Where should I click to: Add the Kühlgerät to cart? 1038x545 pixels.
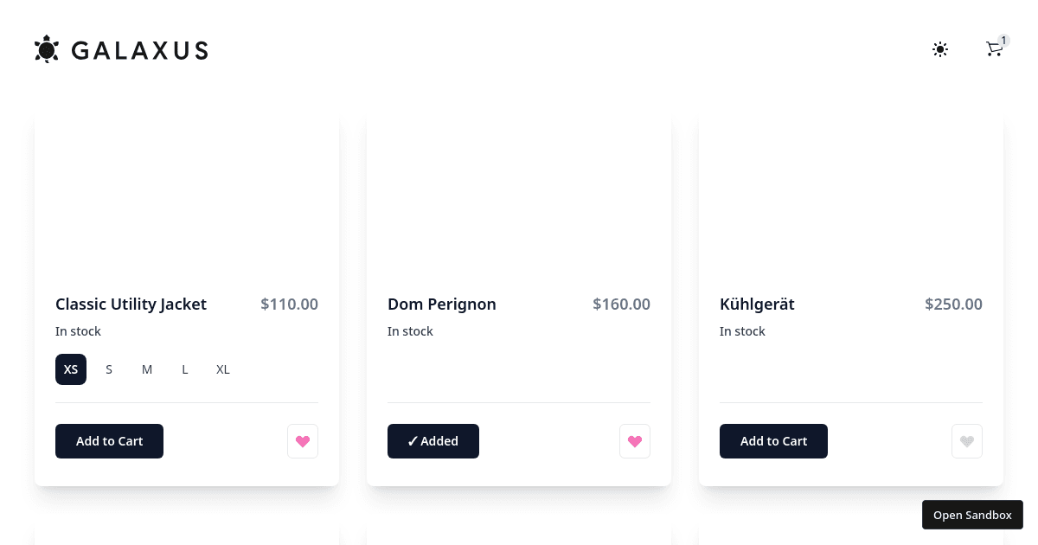click(773, 441)
